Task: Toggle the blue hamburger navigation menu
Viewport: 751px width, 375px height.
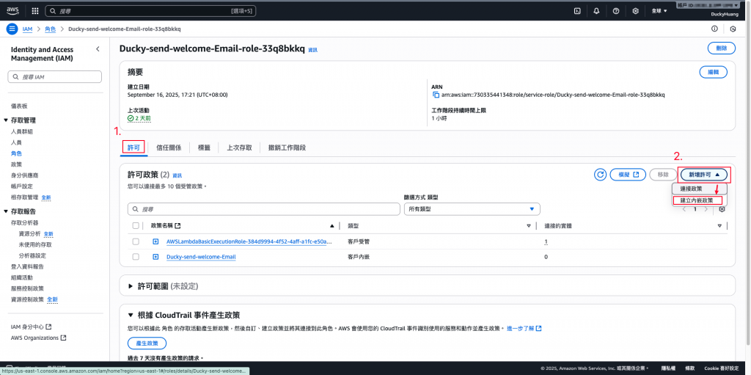Action: pos(12,29)
